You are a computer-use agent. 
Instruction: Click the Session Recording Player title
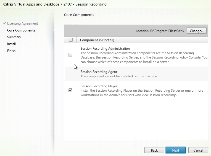click(x=99, y=86)
